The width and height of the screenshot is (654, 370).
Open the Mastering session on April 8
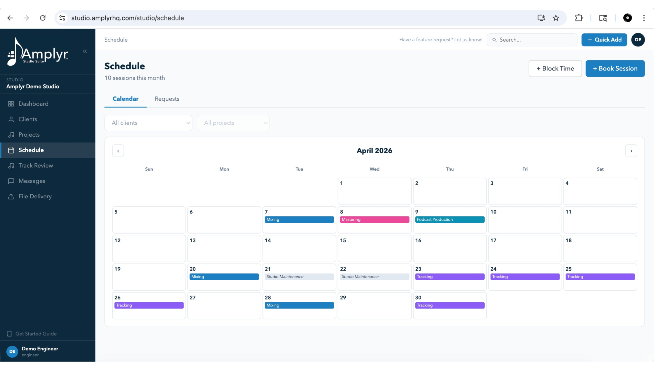374,219
